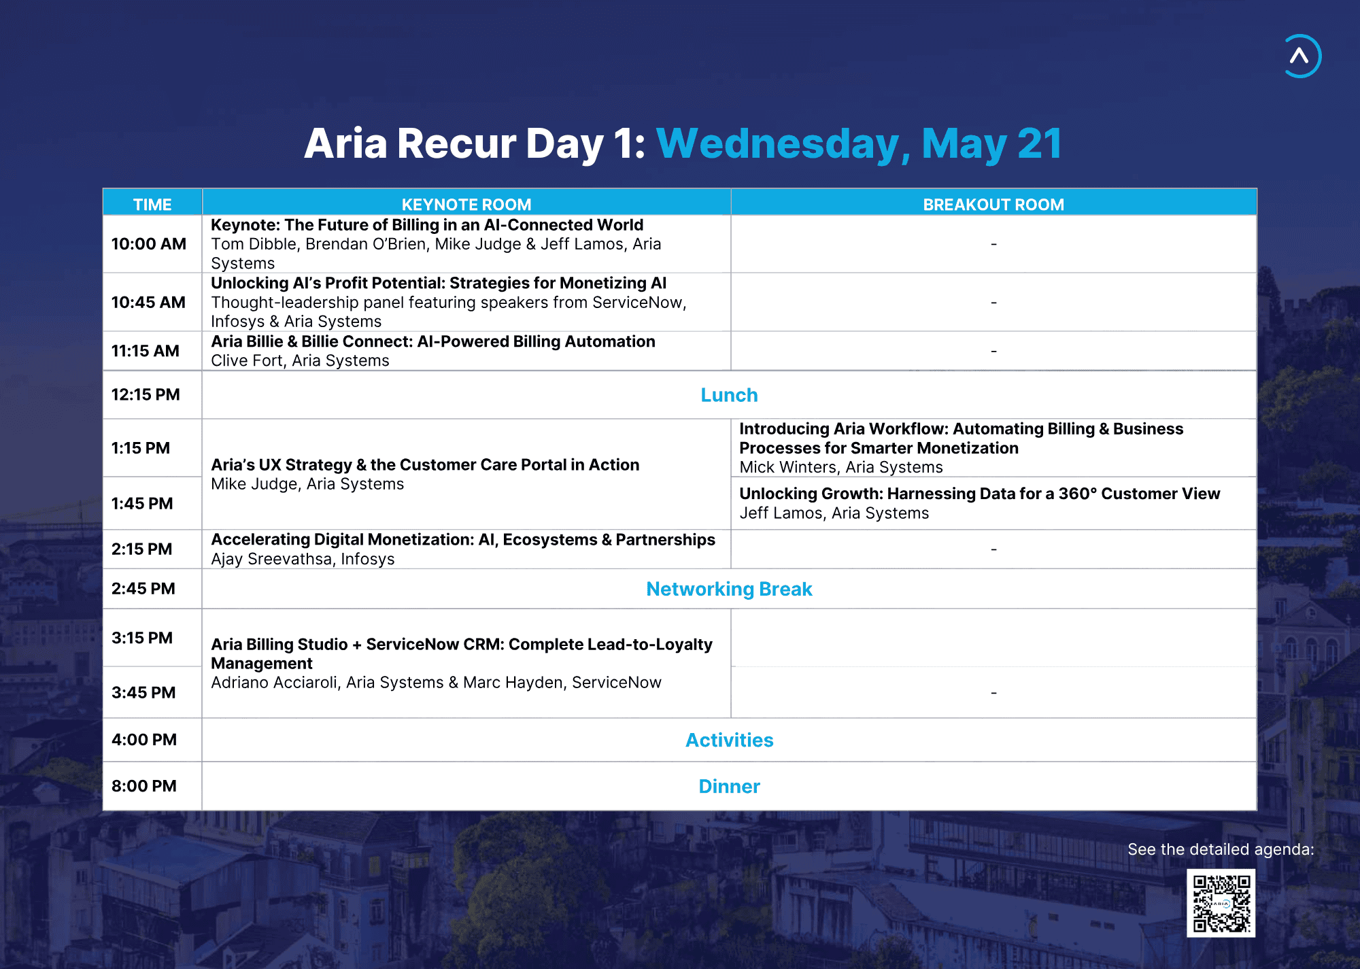Click the Aria Recur Day 1 title

[x=680, y=143]
